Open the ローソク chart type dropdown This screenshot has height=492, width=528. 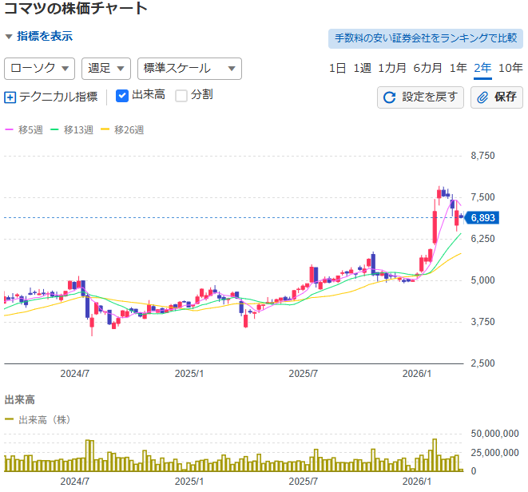[40, 69]
